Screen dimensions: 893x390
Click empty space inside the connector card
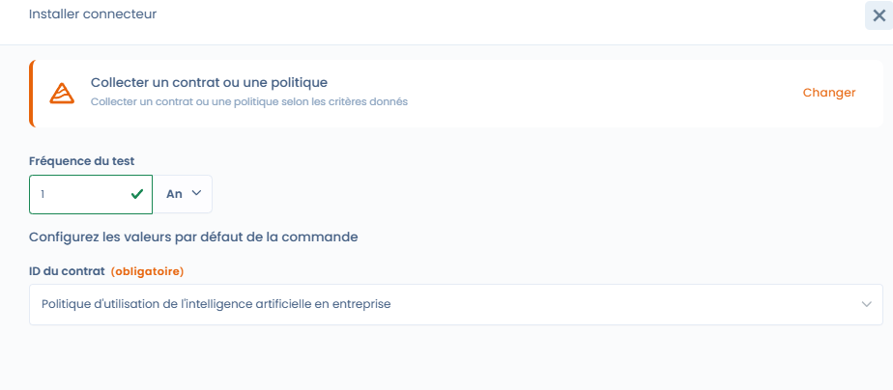tap(580, 93)
